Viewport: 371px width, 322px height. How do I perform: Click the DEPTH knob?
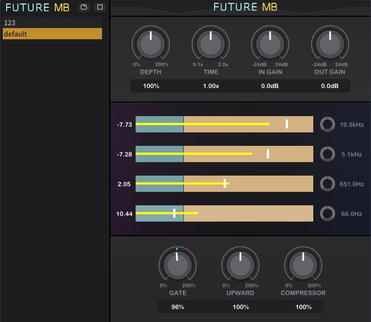click(x=151, y=44)
